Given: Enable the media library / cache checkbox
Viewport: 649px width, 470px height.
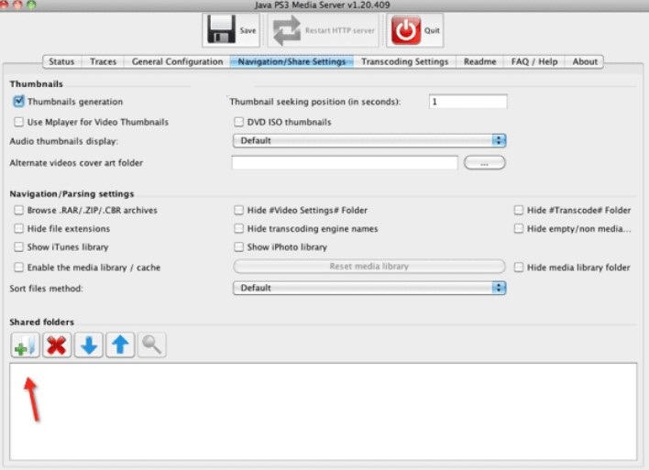Looking at the screenshot, I should (18, 268).
